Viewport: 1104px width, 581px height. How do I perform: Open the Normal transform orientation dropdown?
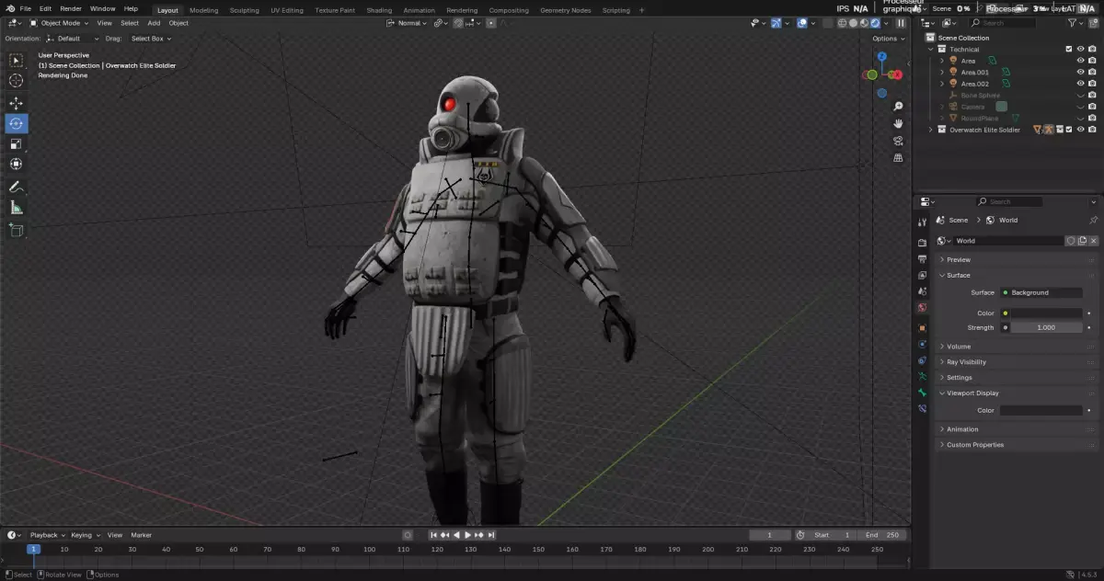pyautogui.click(x=407, y=23)
